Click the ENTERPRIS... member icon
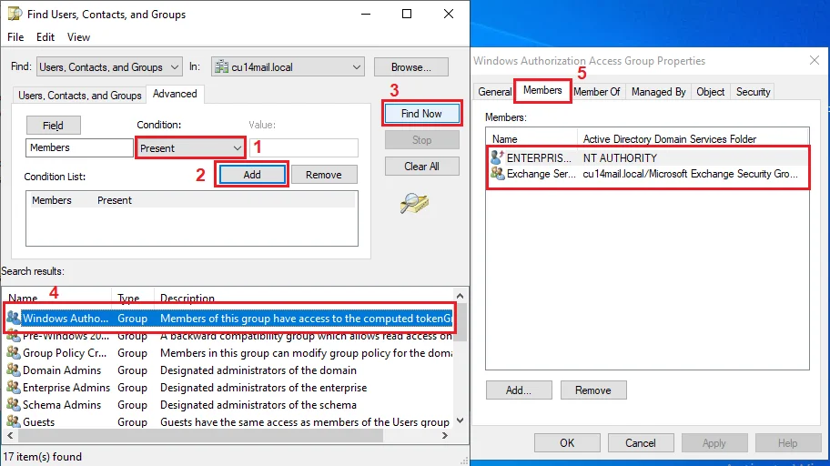 point(497,157)
